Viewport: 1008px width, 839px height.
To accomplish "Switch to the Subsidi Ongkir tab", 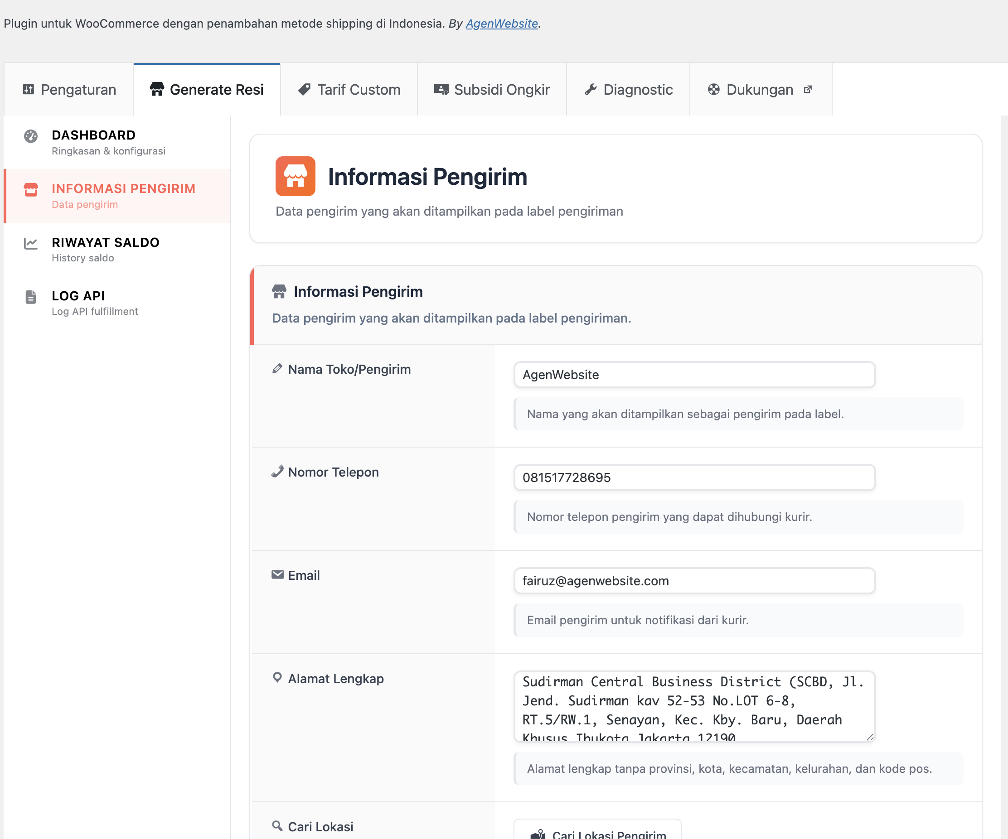I will (492, 90).
